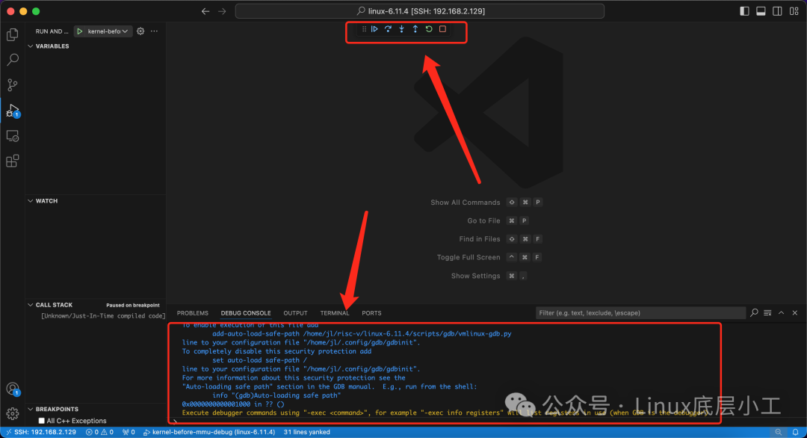The height and width of the screenshot is (438, 807).
Task: Enable All C++ Exceptions checkbox
Action: pos(42,421)
